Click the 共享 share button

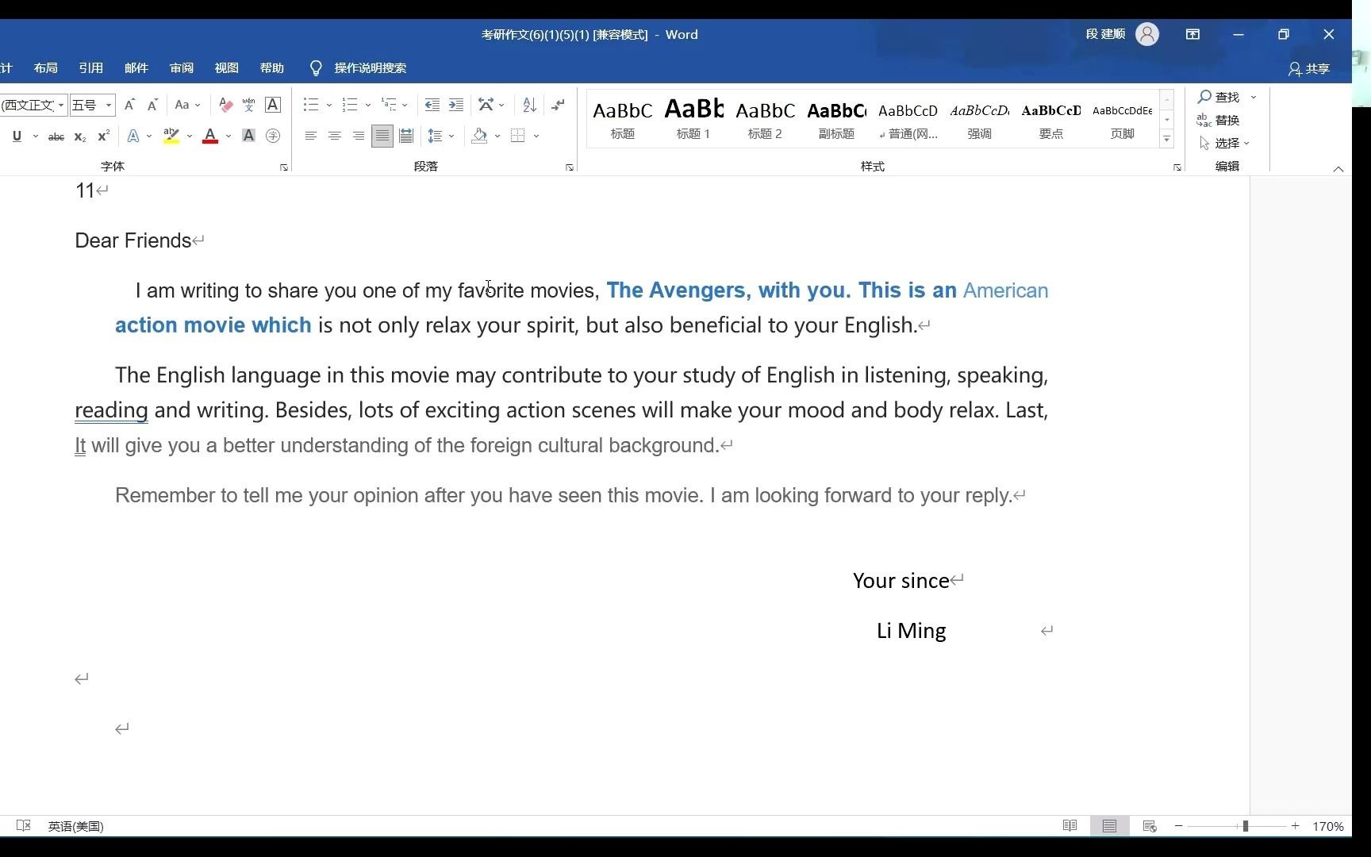[1309, 69]
